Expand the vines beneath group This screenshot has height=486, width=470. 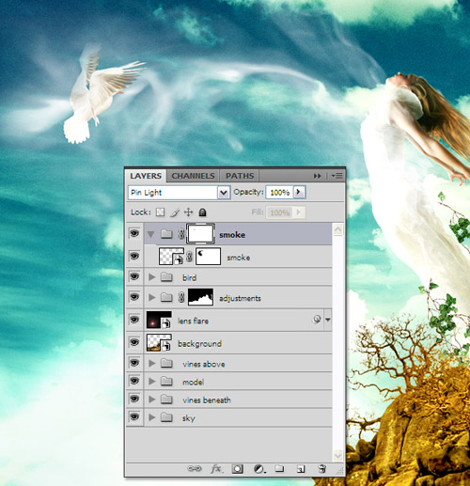pyautogui.click(x=152, y=399)
